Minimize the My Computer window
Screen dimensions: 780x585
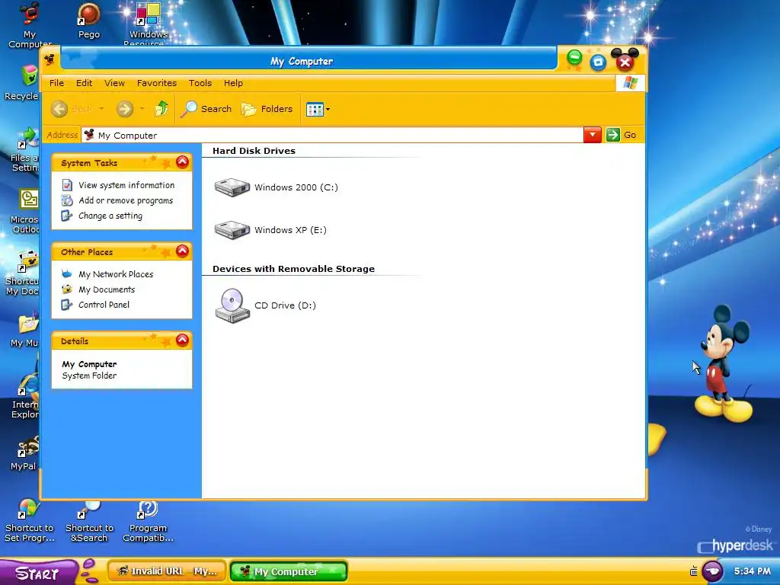point(574,58)
